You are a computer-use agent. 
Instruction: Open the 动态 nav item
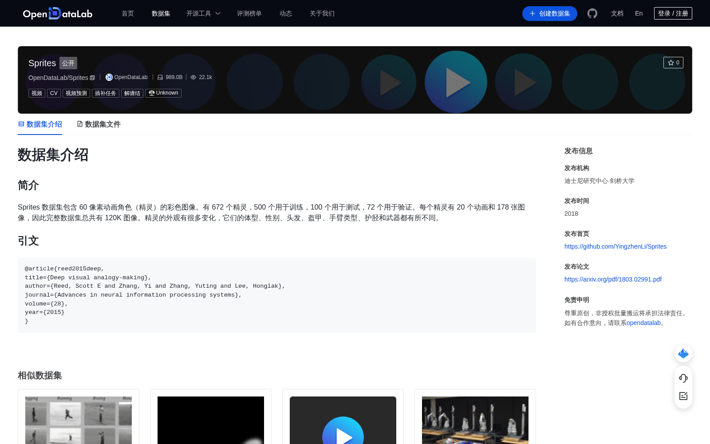(286, 14)
